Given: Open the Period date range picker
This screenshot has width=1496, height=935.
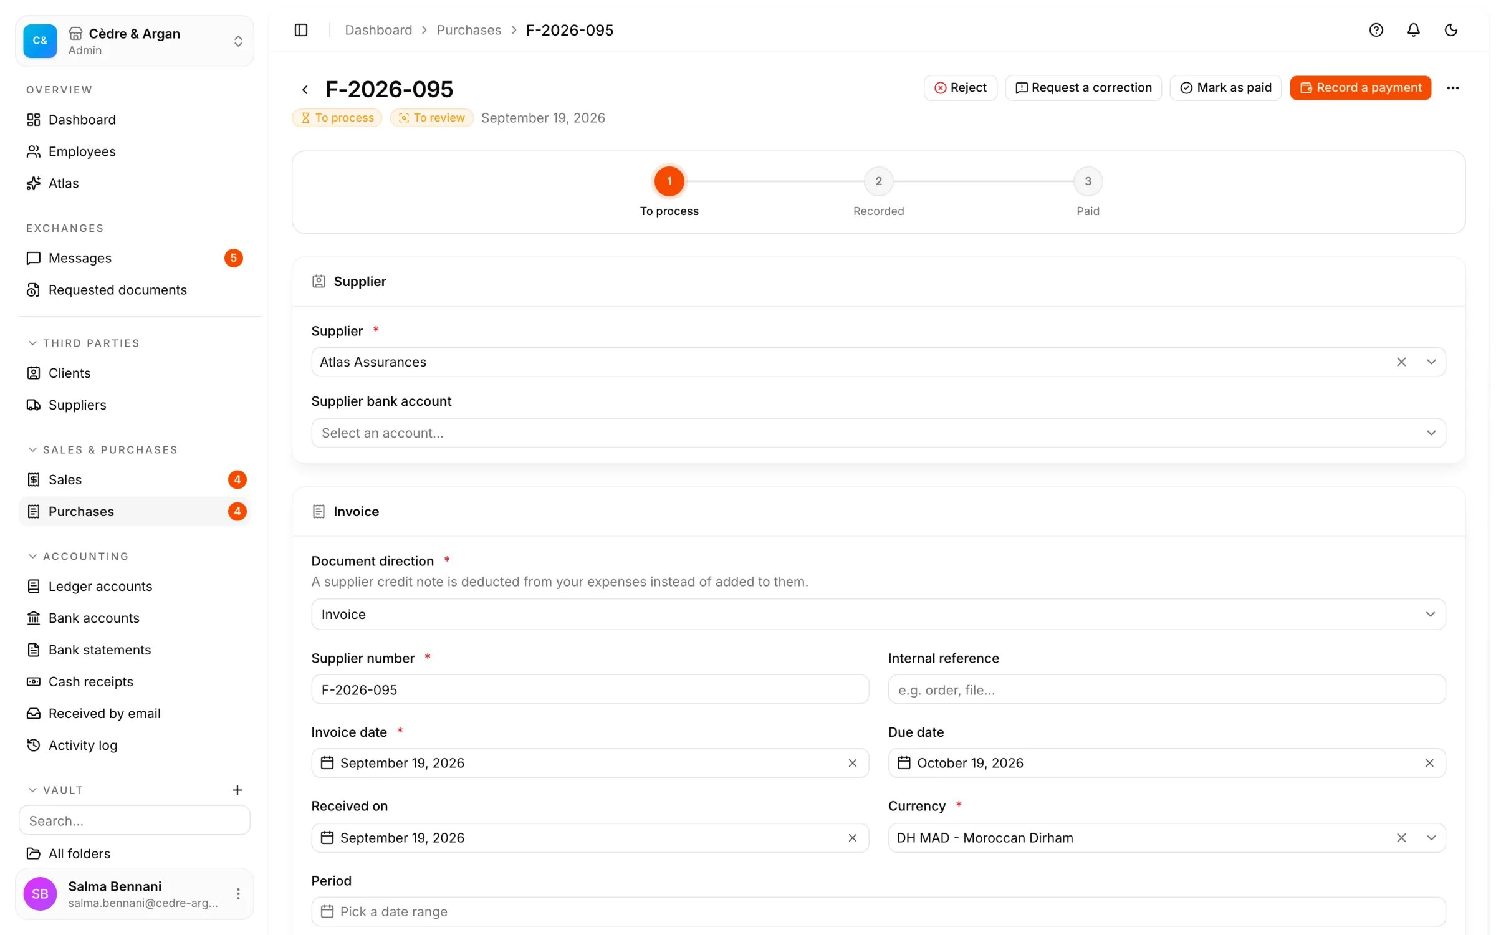Looking at the screenshot, I should click(878, 912).
